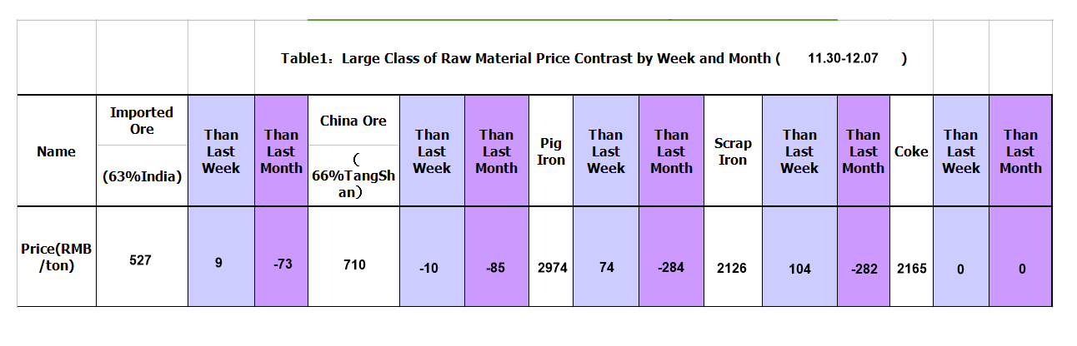
Task: Select the Pig Iron header cell
Action: (551, 151)
